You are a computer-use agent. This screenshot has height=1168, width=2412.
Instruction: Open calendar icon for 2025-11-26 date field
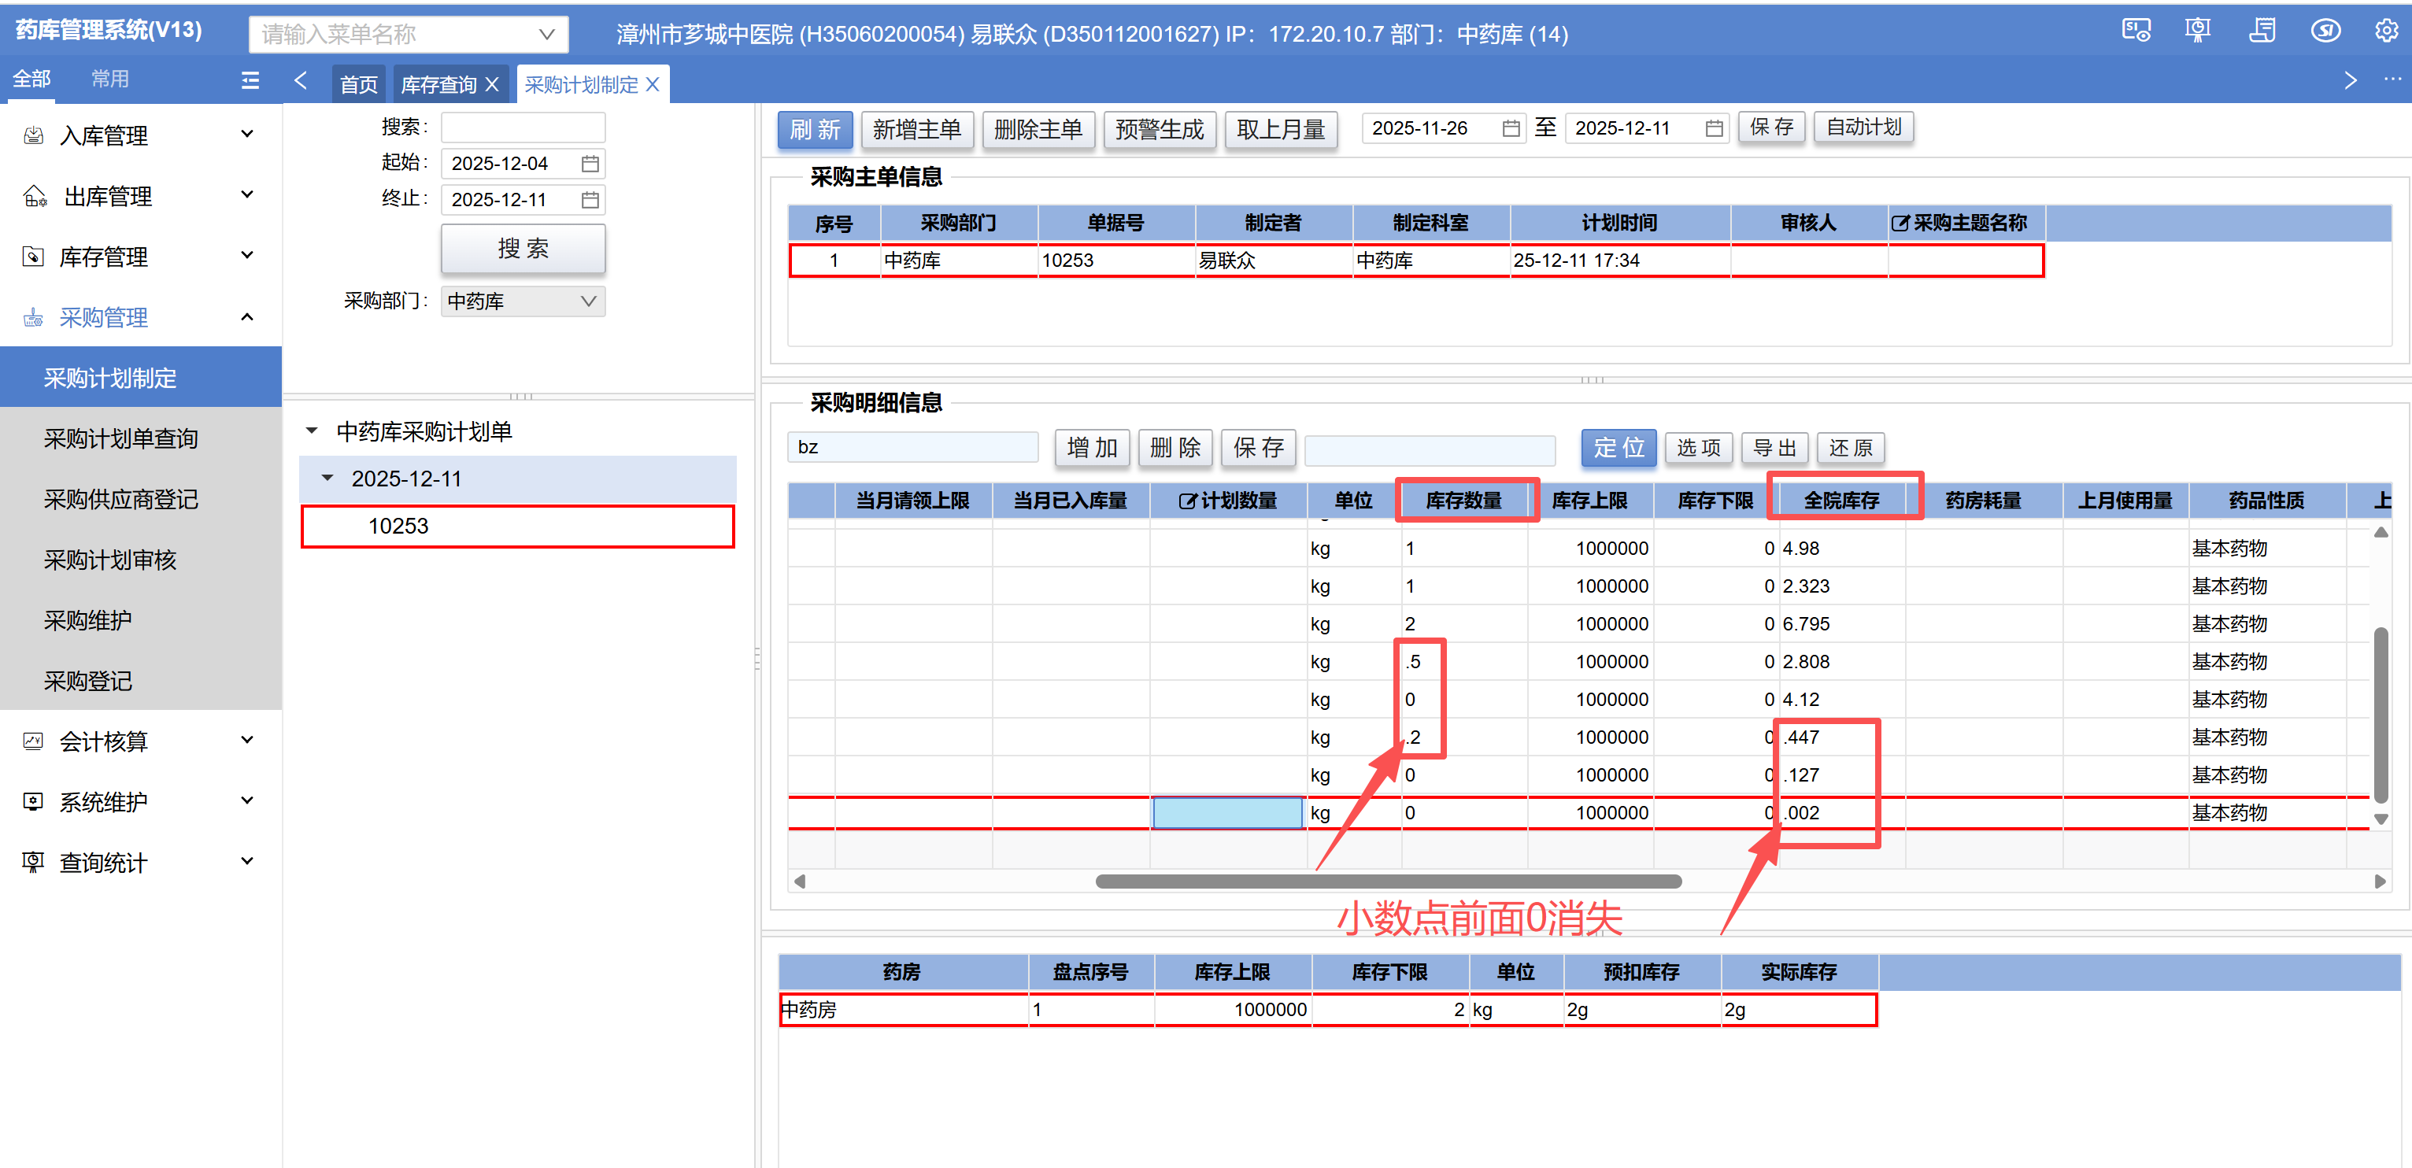click(1511, 128)
